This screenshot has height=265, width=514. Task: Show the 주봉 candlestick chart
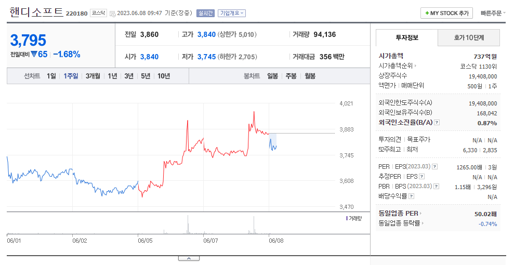pos(291,76)
